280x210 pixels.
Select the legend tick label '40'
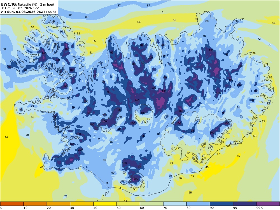click(95, 208)
